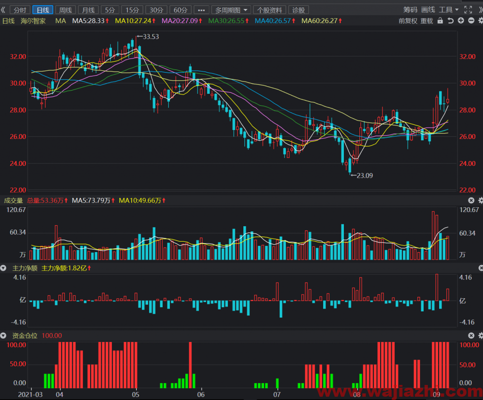The width and height of the screenshot is (483, 400).
Task: Open the 60分 sixty-minute chart tab
Action: [x=180, y=10]
